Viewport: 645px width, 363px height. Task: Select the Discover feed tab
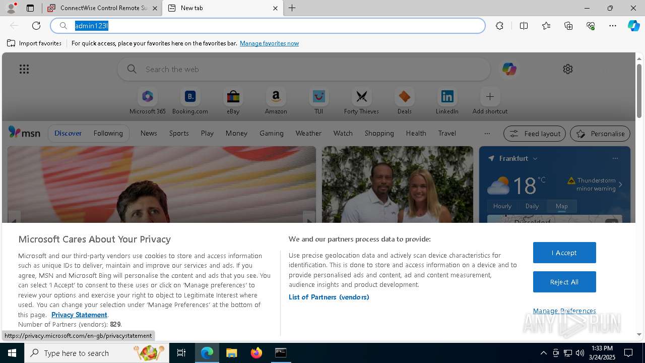(68, 133)
